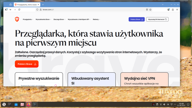The height and width of the screenshot is (108, 192).
Task: Close the Przeglądarka tab
Action: pos(38,5)
